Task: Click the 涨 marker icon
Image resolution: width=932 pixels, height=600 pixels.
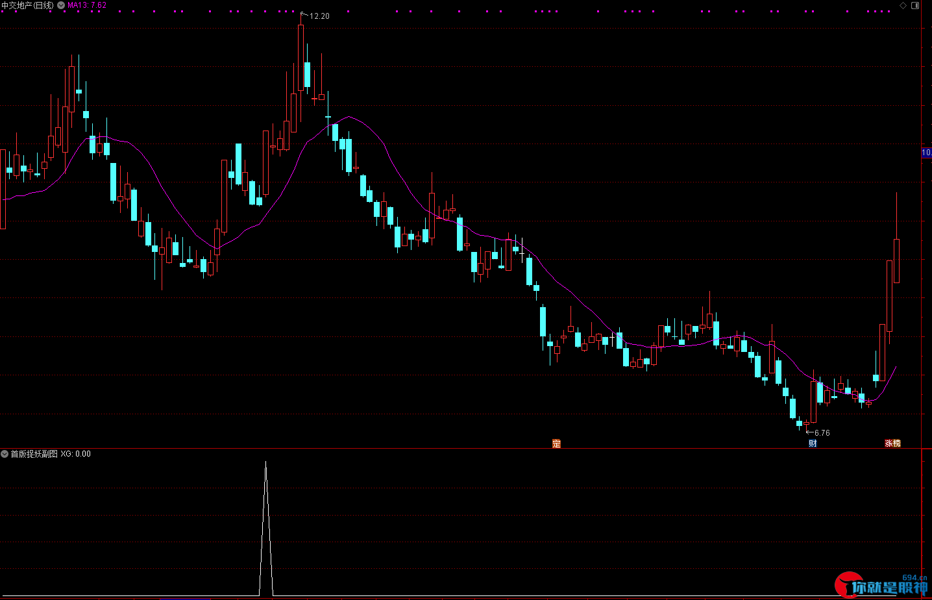Action: (889, 444)
